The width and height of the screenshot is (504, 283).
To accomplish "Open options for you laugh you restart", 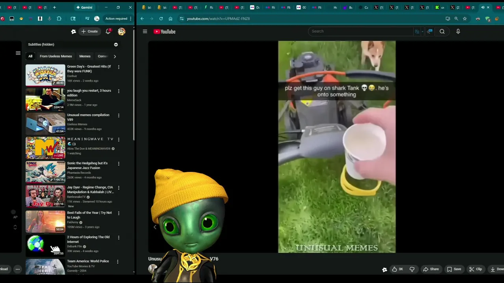I will 119,91.
